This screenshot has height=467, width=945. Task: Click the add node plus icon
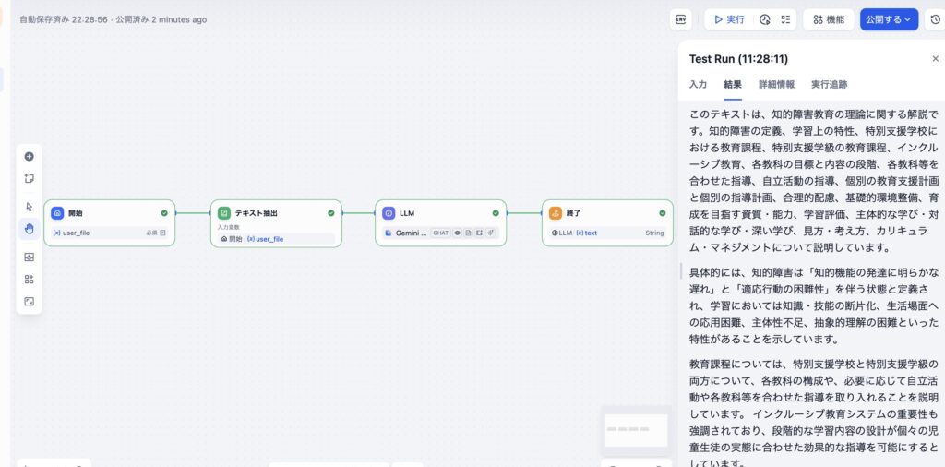tap(29, 157)
